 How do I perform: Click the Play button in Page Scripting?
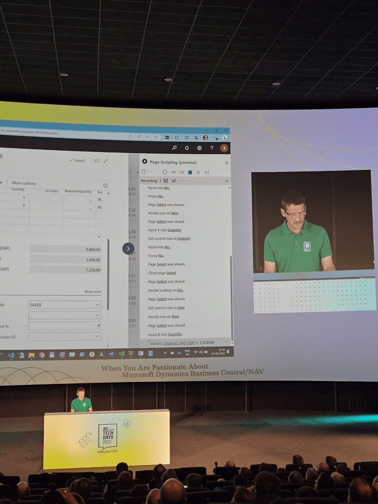click(198, 172)
